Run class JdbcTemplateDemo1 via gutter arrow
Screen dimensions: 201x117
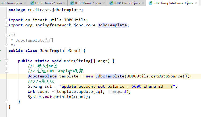[0, 51]
